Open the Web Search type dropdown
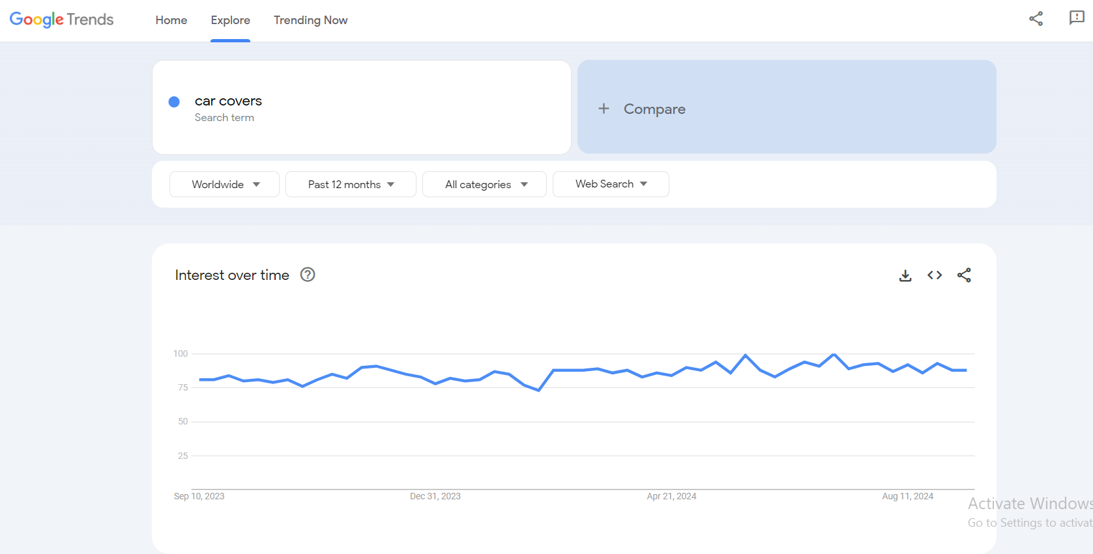Viewport: 1093px width, 554px height. (611, 184)
